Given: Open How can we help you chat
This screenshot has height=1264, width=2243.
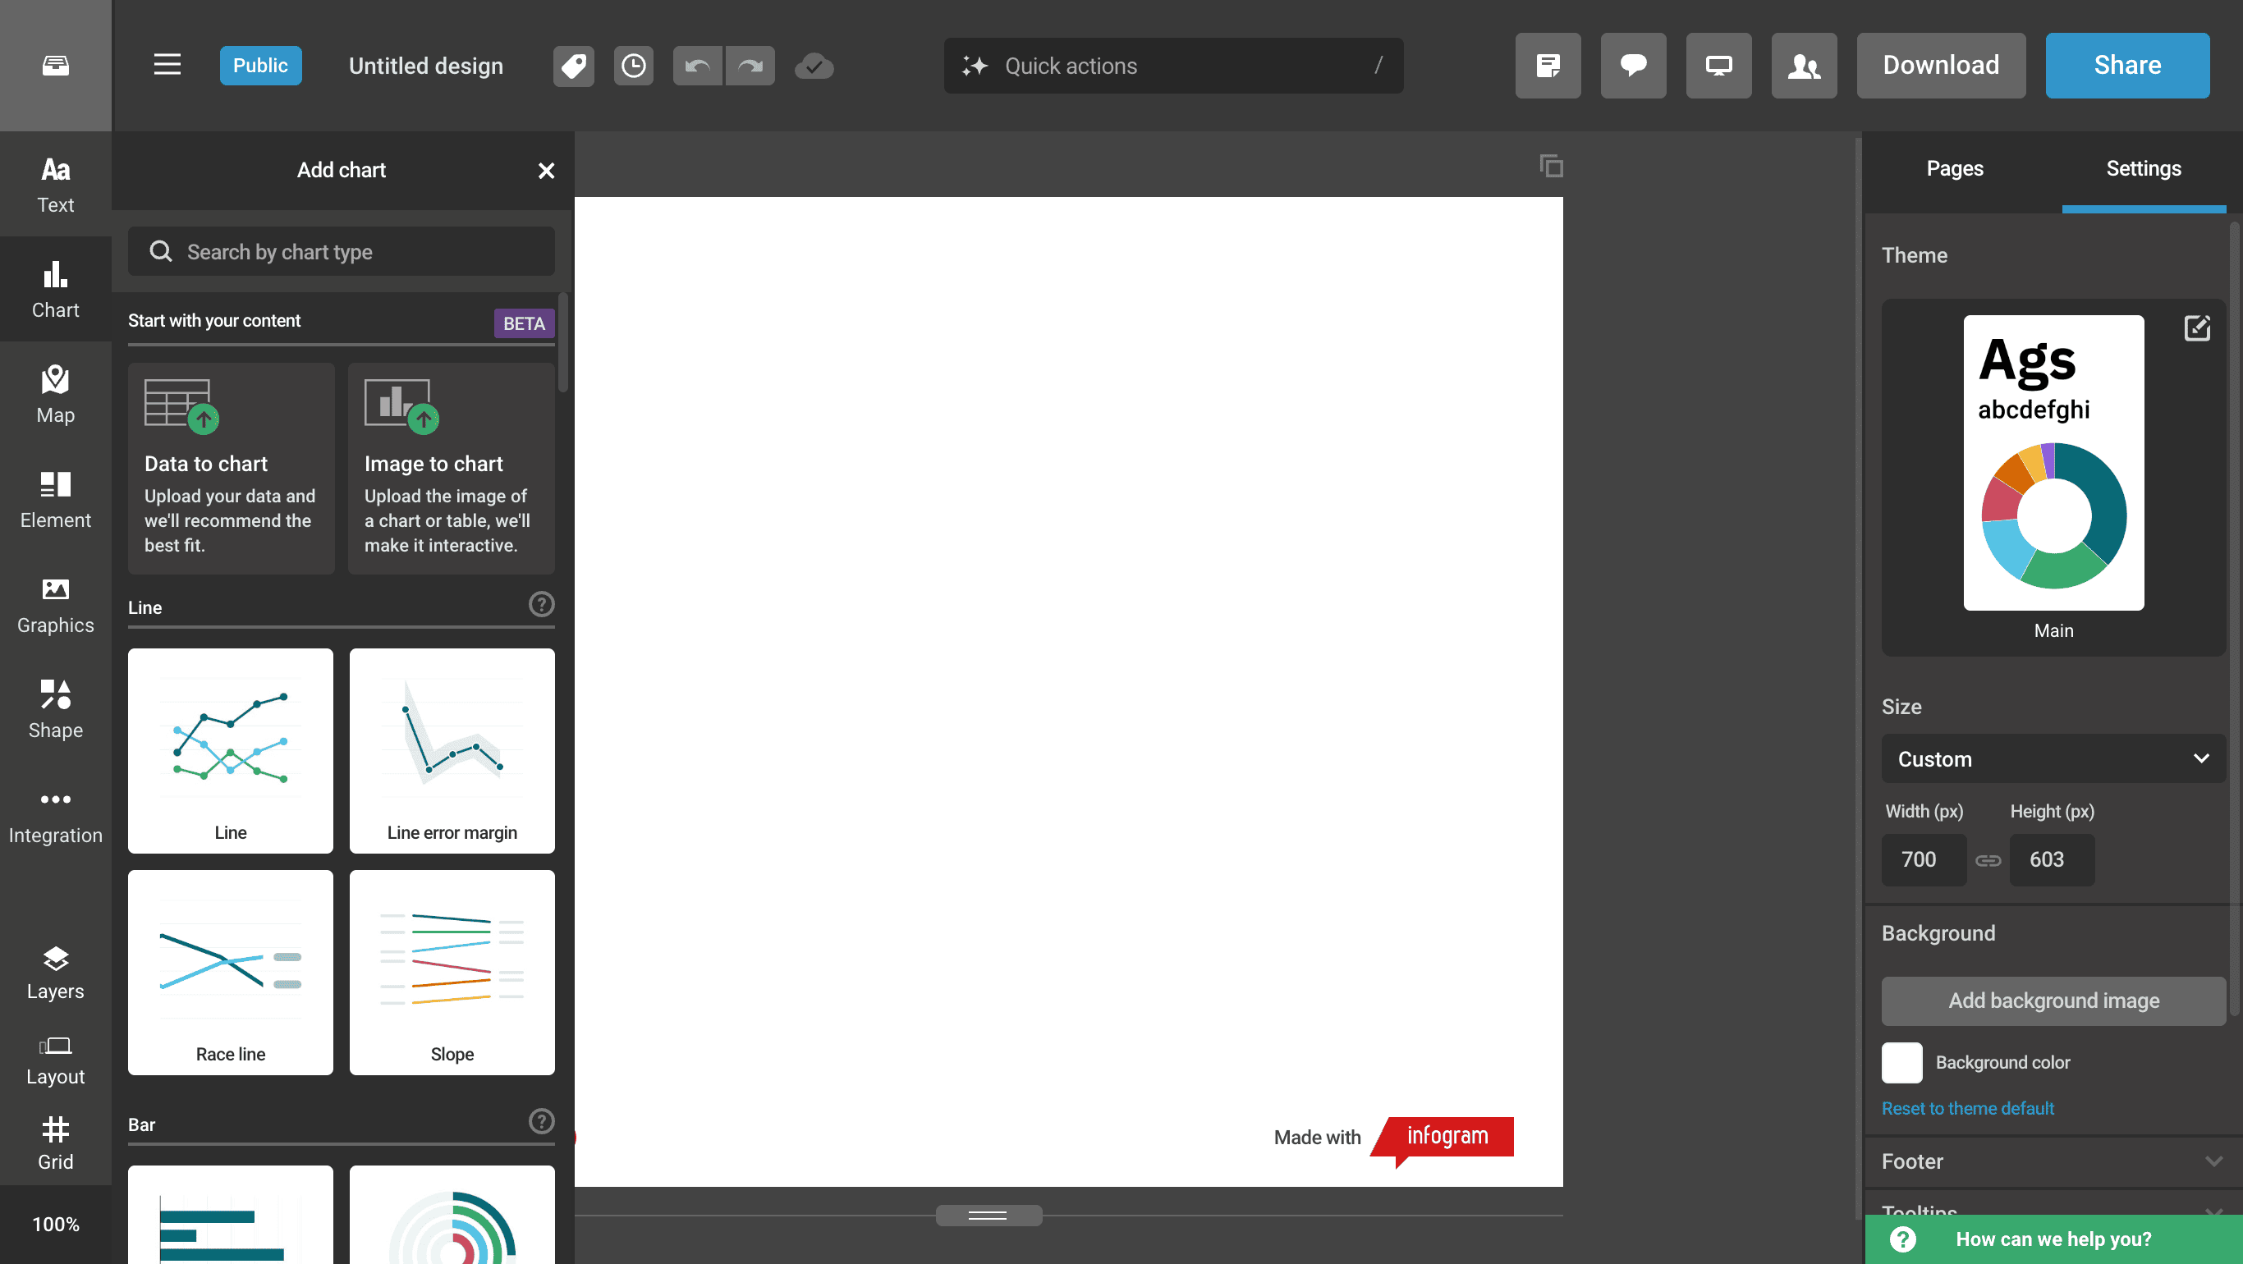Looking at the screenshot, I should click(2053, 1239).
